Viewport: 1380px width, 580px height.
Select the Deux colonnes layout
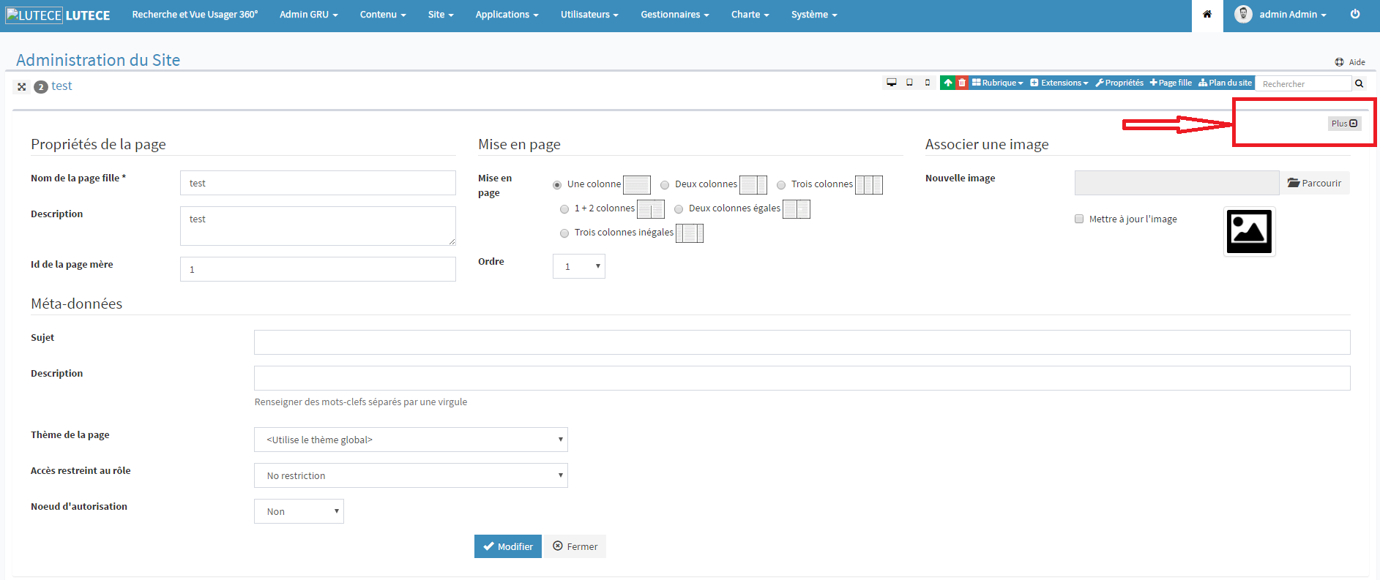pyautogui.click(x=665, y=185)
